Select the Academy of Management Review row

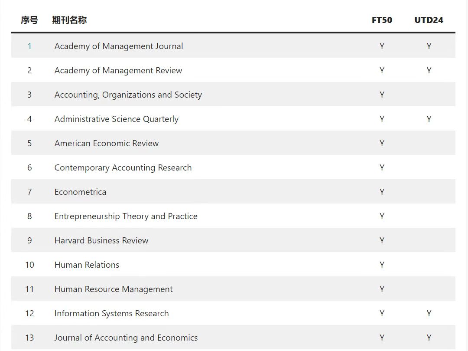tap(118, 70)
